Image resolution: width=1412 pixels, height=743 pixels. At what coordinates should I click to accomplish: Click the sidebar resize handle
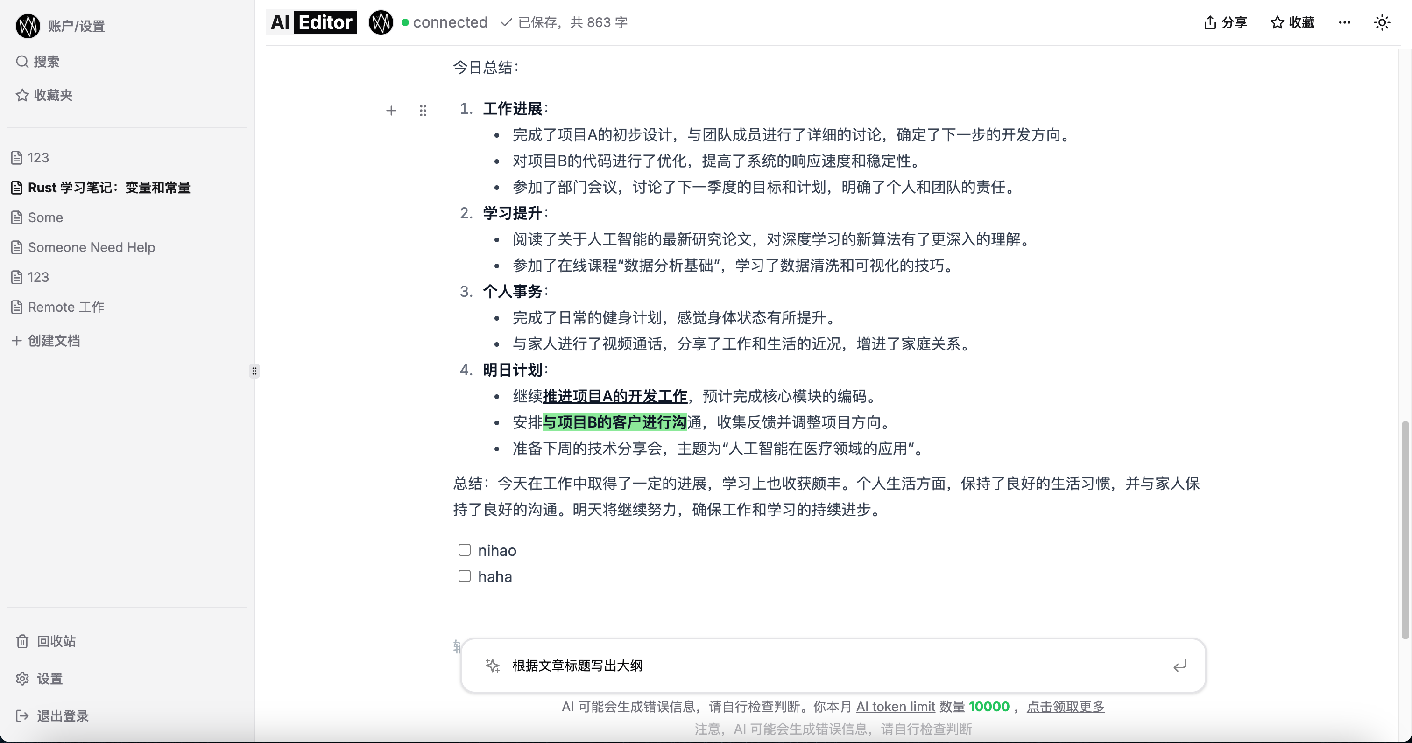click(x=254, y=371)
